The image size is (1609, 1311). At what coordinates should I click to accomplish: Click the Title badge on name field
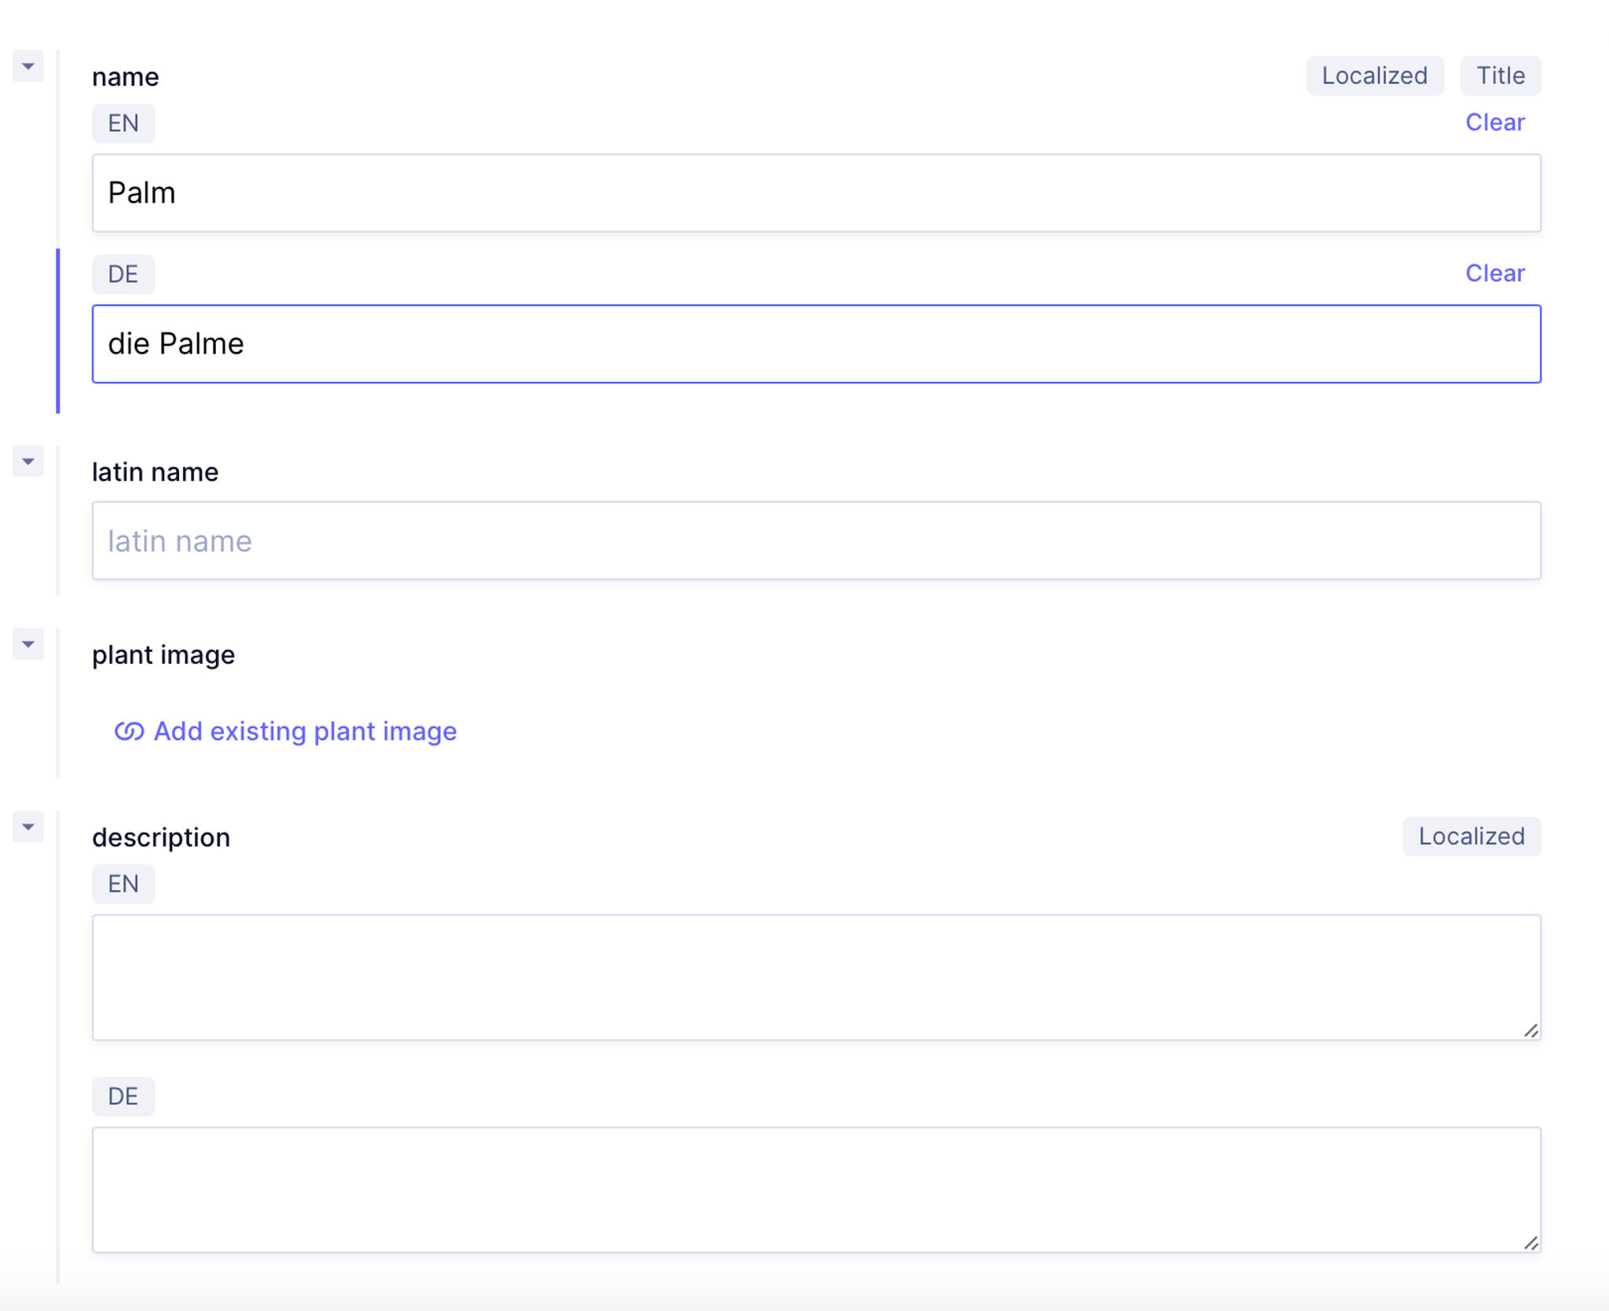point(1500,76)
